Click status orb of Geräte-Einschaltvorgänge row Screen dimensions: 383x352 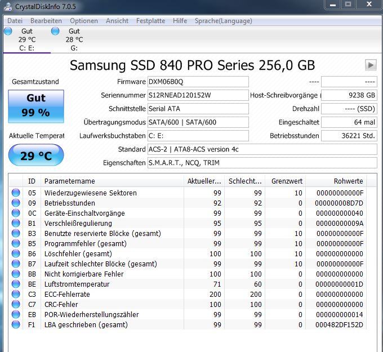(16, 213)
